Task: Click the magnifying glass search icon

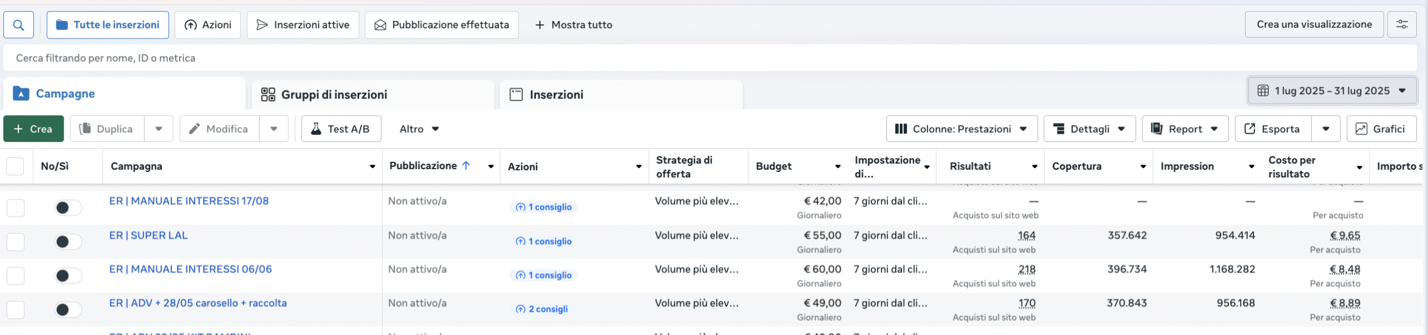Action: [18, 25]
